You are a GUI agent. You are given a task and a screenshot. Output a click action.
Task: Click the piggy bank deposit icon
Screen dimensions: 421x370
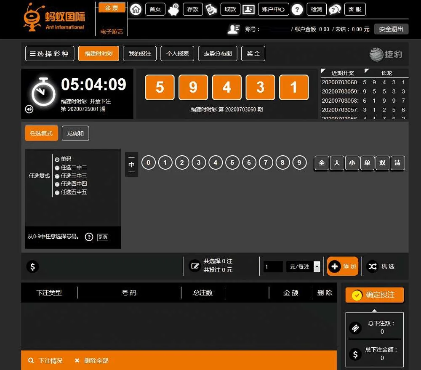[173, 9]
